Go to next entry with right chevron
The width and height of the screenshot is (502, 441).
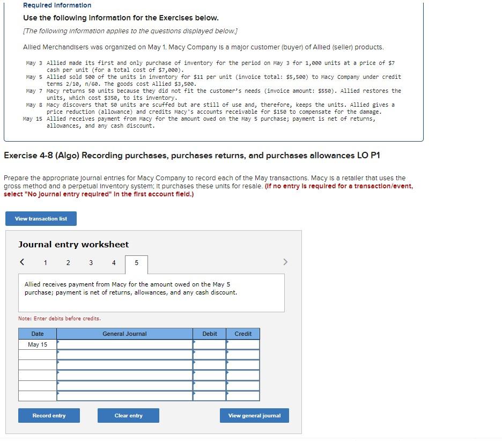tap(285, 262)
